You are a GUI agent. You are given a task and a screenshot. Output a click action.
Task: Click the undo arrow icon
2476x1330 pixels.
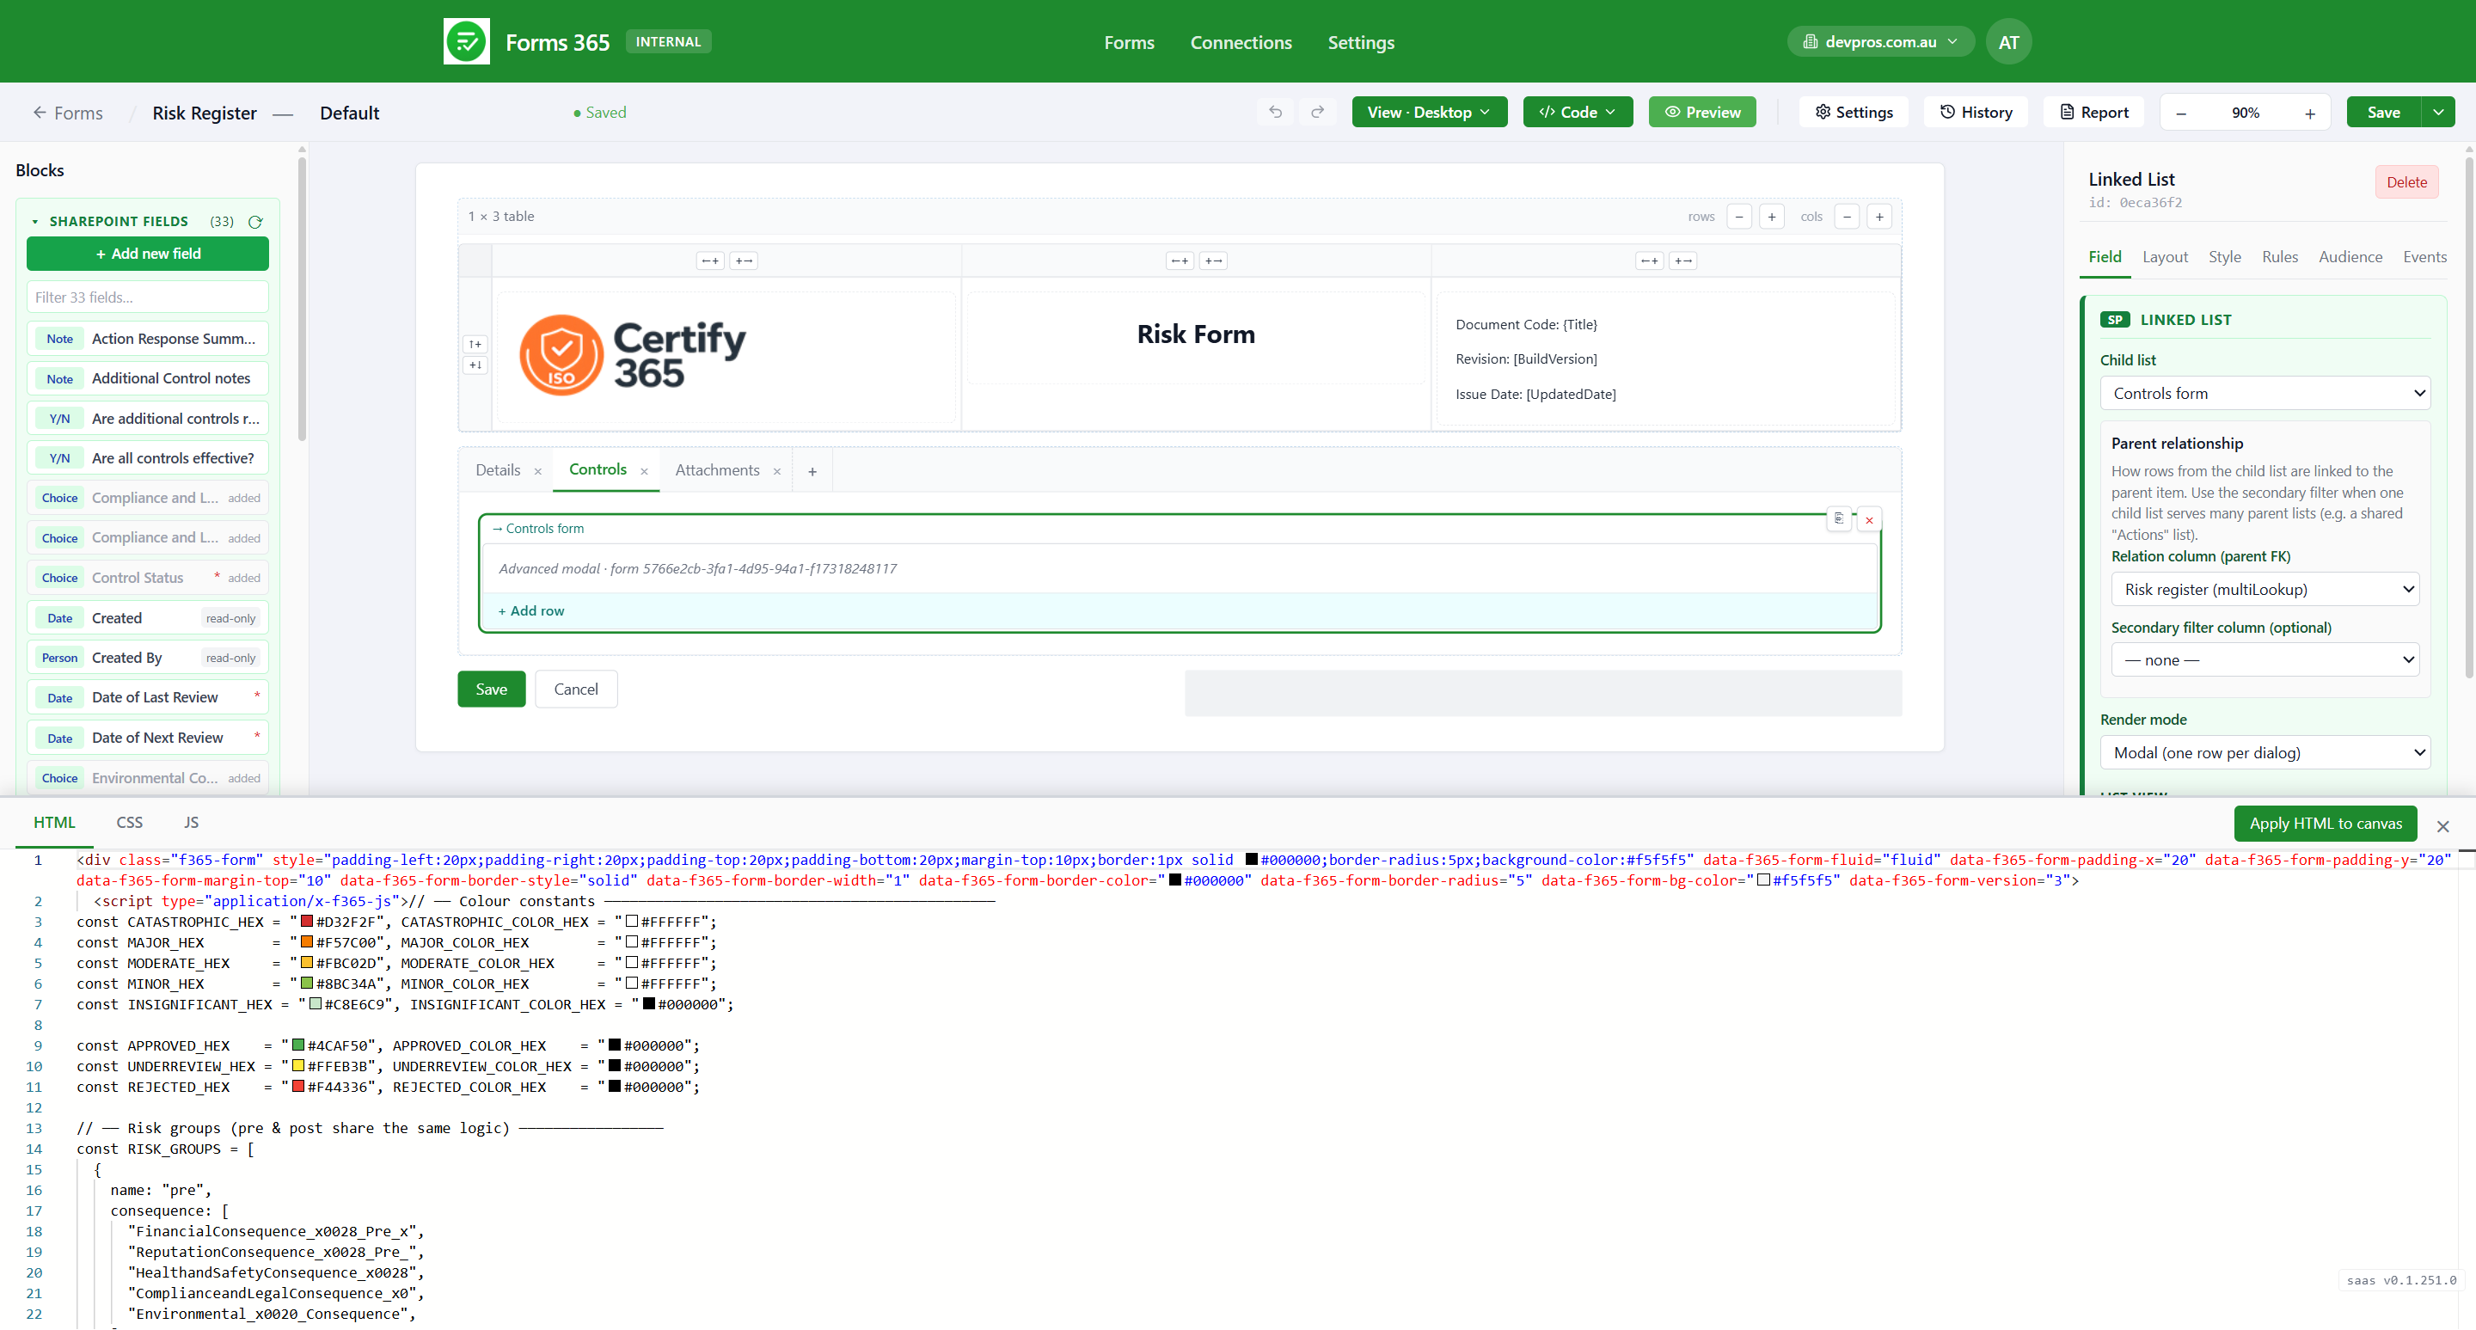1276,113
